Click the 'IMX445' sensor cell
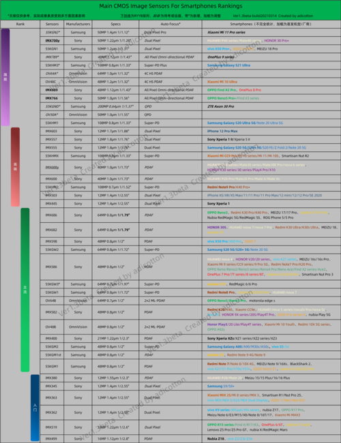 [x=51, y=203]
